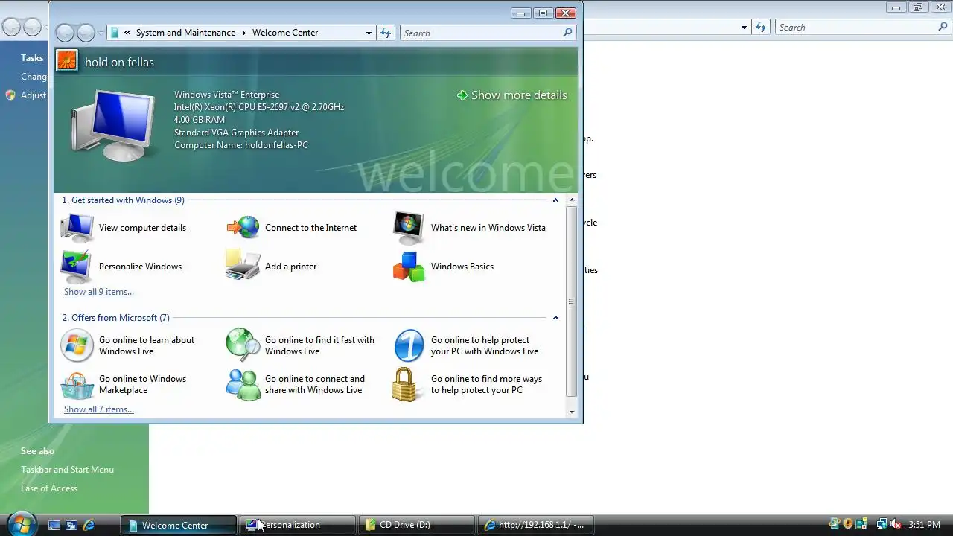This screenshot has width=953, height=536.
Task: Click '4.00 GB RAM' text
Action: (200, 120)
